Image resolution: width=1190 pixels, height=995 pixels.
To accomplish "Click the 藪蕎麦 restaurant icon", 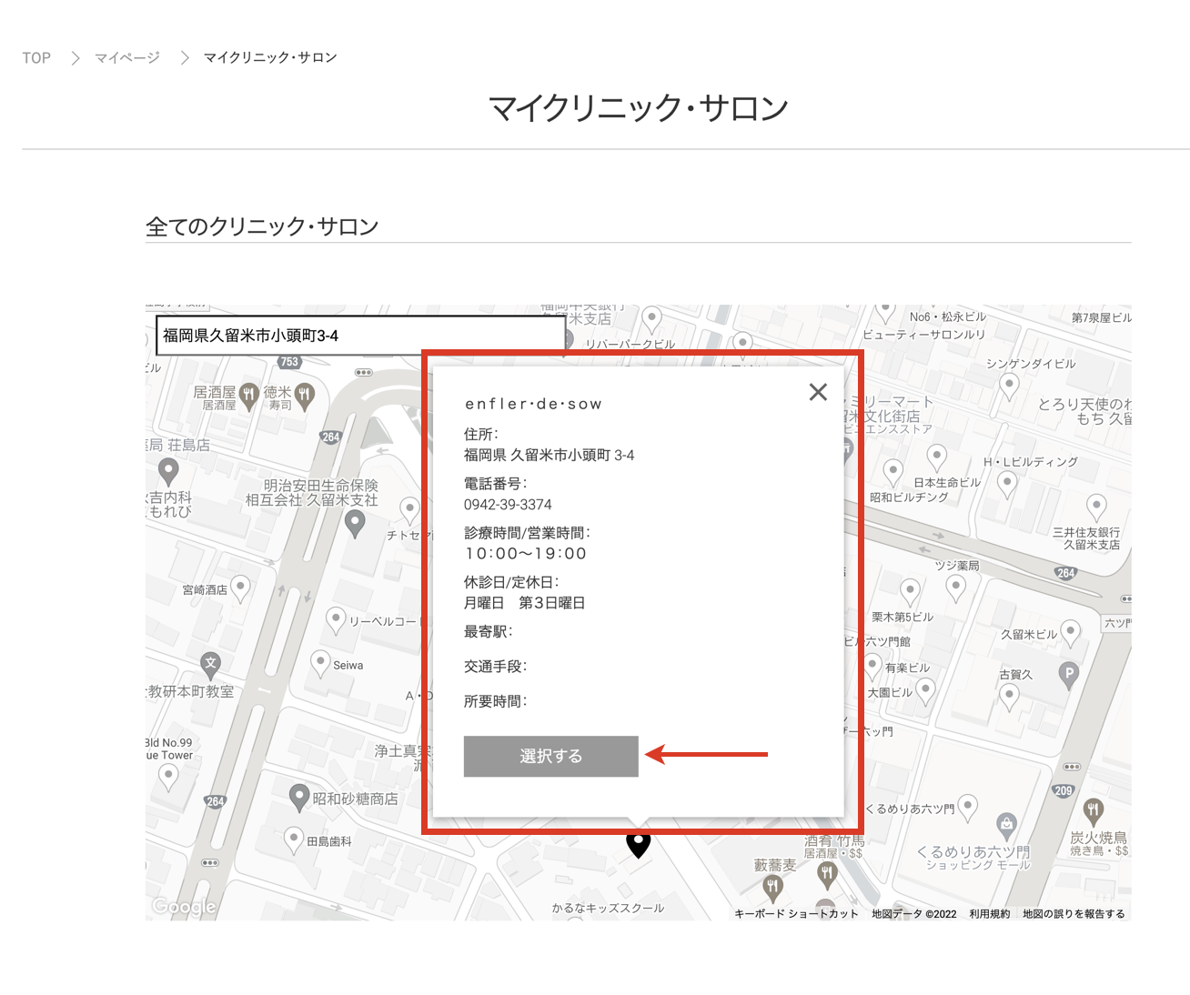I will click(x=773, y=887).
